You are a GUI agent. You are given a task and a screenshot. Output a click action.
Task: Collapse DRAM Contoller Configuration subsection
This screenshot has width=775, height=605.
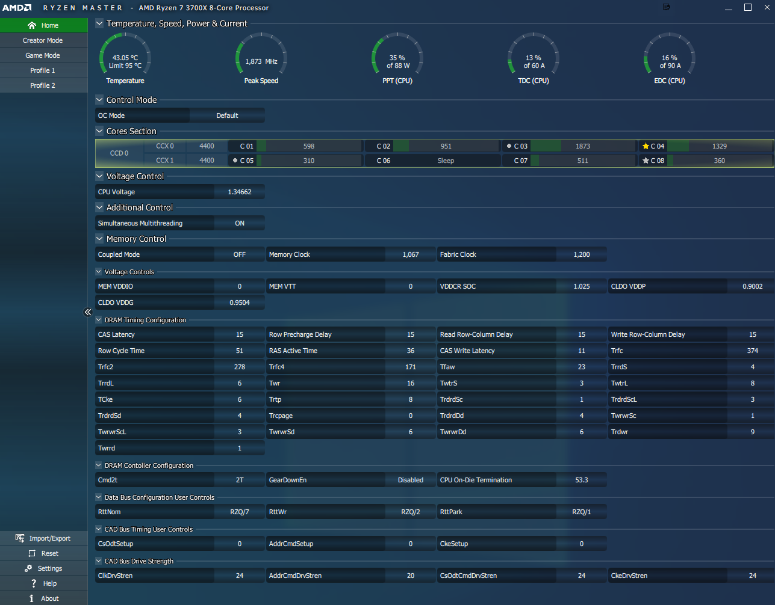click(99, 465)
